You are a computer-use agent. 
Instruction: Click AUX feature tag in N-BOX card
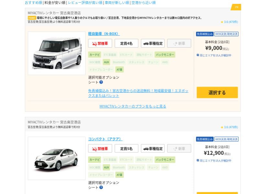[107, 62]
